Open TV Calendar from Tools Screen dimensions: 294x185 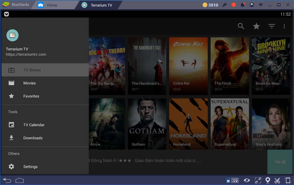[45, 125]
